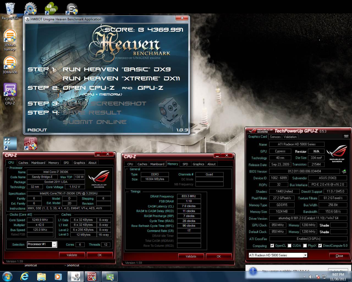Click the volume speaker tray icon
Screen dimensions: 352x282
coord(311,277)
